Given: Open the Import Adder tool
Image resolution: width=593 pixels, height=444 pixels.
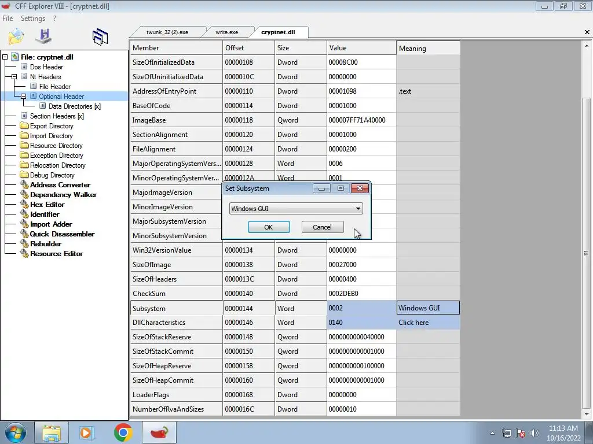Looking at the screenshot, I should [51, 224].
